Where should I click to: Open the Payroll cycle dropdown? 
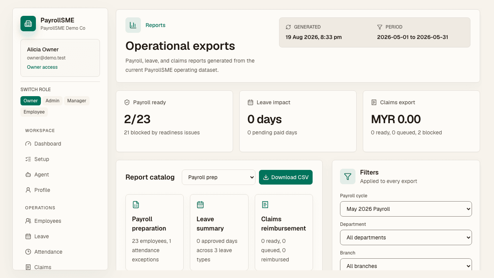(x=406, y=209)
